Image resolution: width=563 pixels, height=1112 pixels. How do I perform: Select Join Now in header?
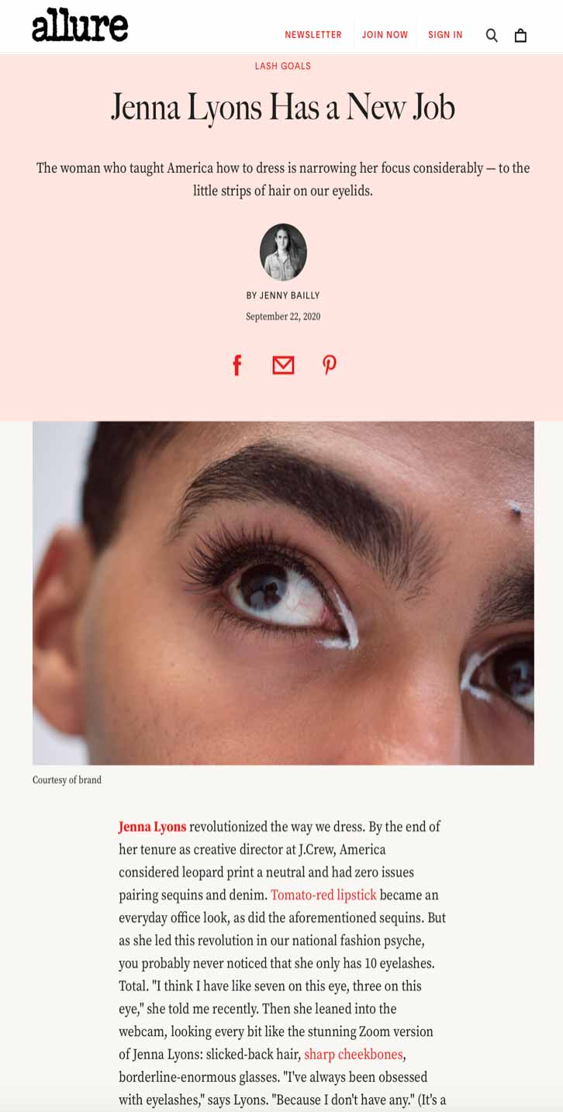point(385,35)
